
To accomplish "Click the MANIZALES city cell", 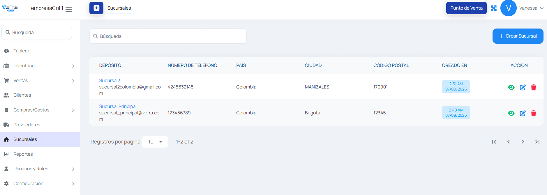I will (x=317, y=87).
